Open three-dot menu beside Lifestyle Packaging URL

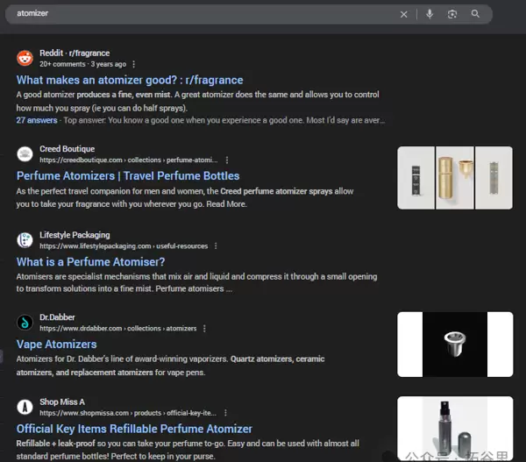tap(216, 246)
